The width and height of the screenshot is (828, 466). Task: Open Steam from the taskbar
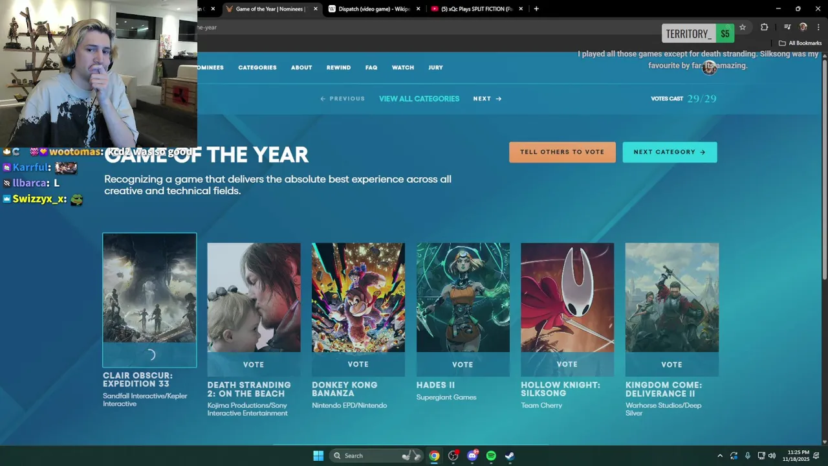510,456
